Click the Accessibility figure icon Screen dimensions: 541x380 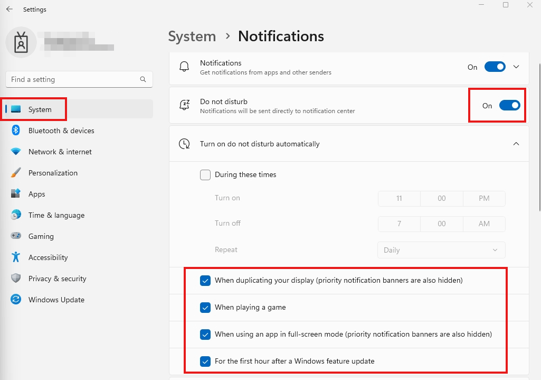[x=16, y=257]
